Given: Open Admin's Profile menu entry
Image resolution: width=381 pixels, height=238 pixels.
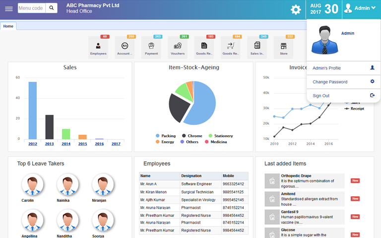Looking at the screenshot, I should (343, 68).
